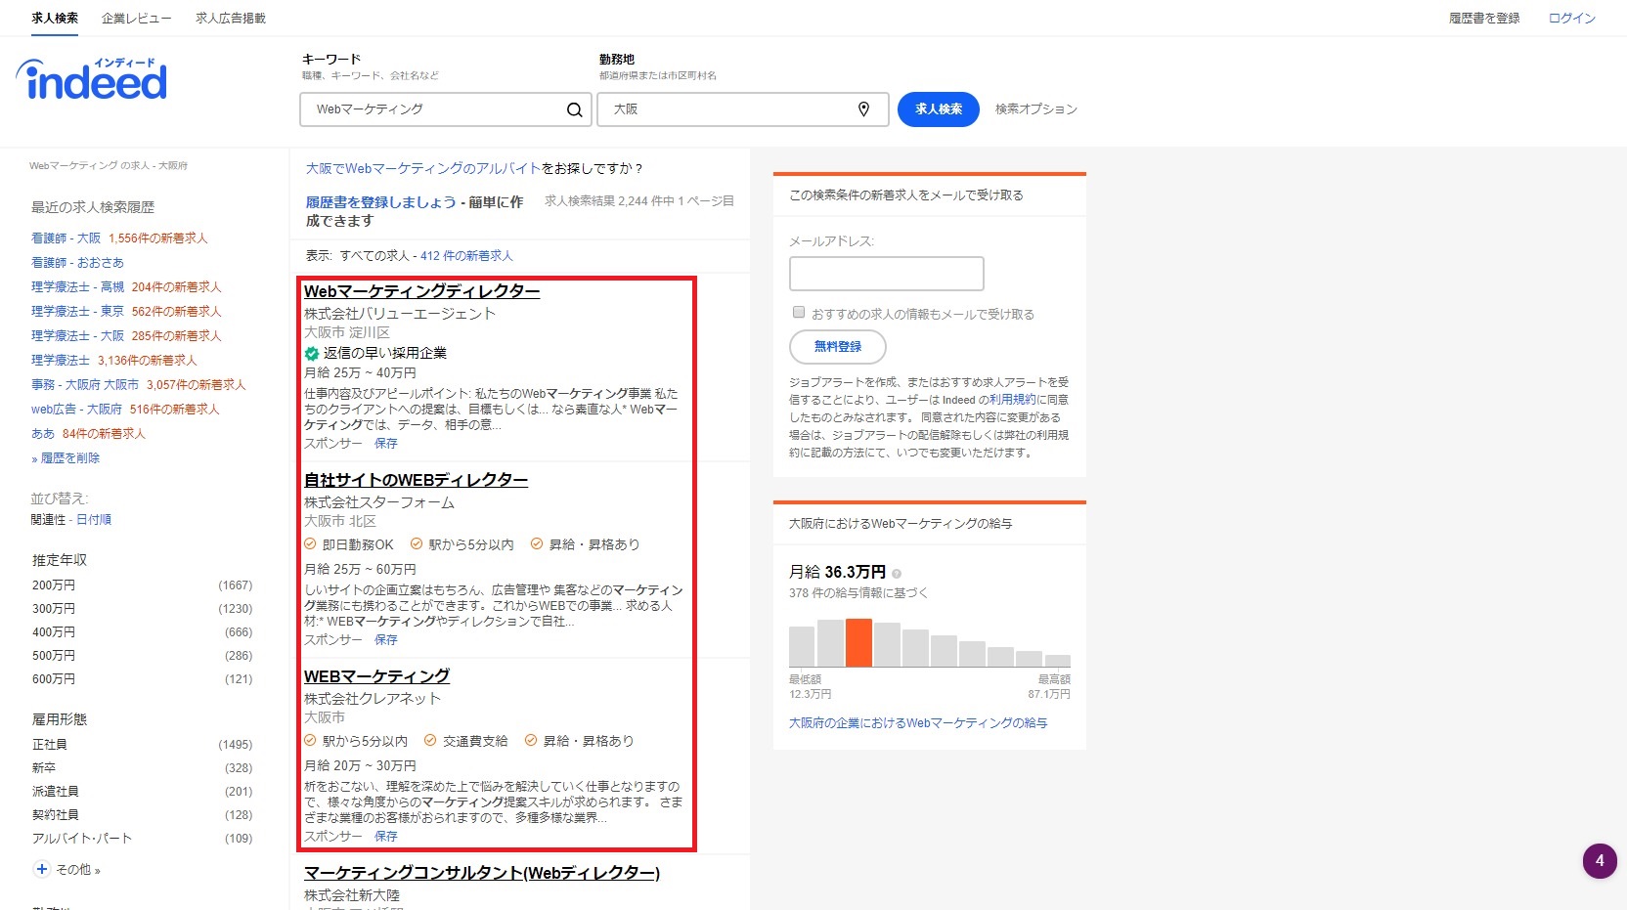The image size is (1627, 910).
Task: Switch to 求人検索 tab
Action: click(x=55, y=18)
